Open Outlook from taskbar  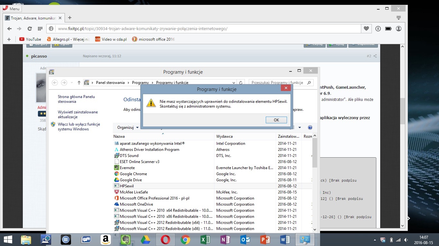point(245,240)
